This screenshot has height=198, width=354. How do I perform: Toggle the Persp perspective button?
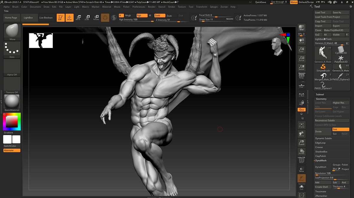pyautogui.click(x=301, y=76)
